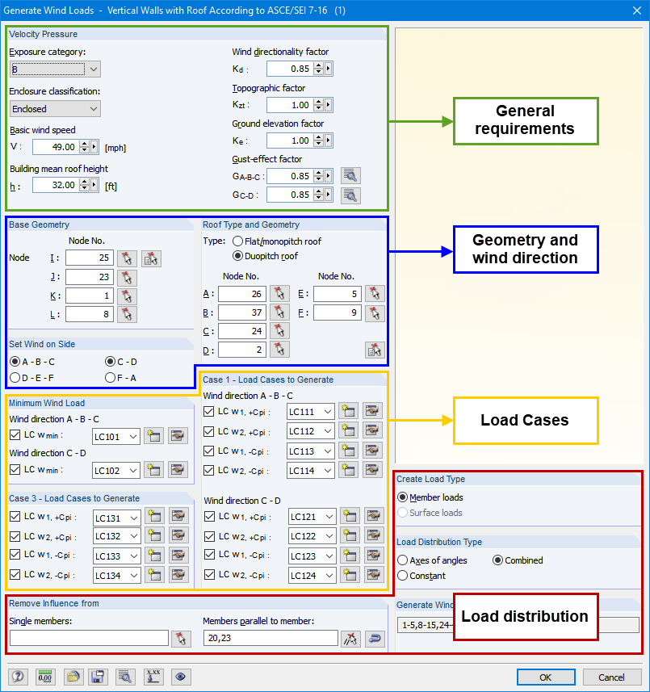Screen dimensions: 650x692
Task: Dismiss the dialog via Cancel
Action: (611, 677)
